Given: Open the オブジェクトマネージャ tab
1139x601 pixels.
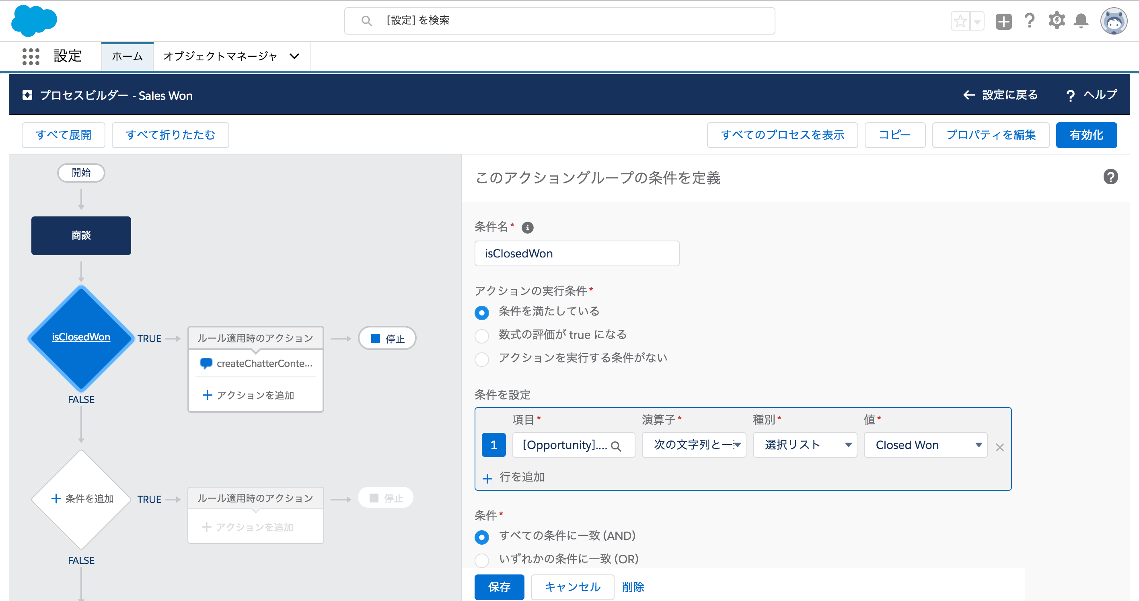Looking at the screenshot, I should (220, 56).
